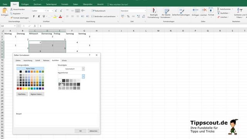Open the Datei menu tab
247x139 pixels.
coord(5,4)
